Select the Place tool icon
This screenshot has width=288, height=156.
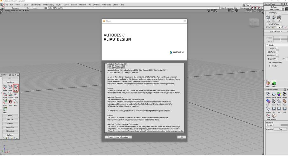coord(16,102)
